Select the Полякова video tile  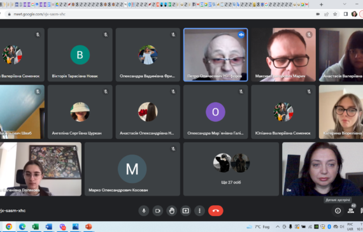pos(41,169)
